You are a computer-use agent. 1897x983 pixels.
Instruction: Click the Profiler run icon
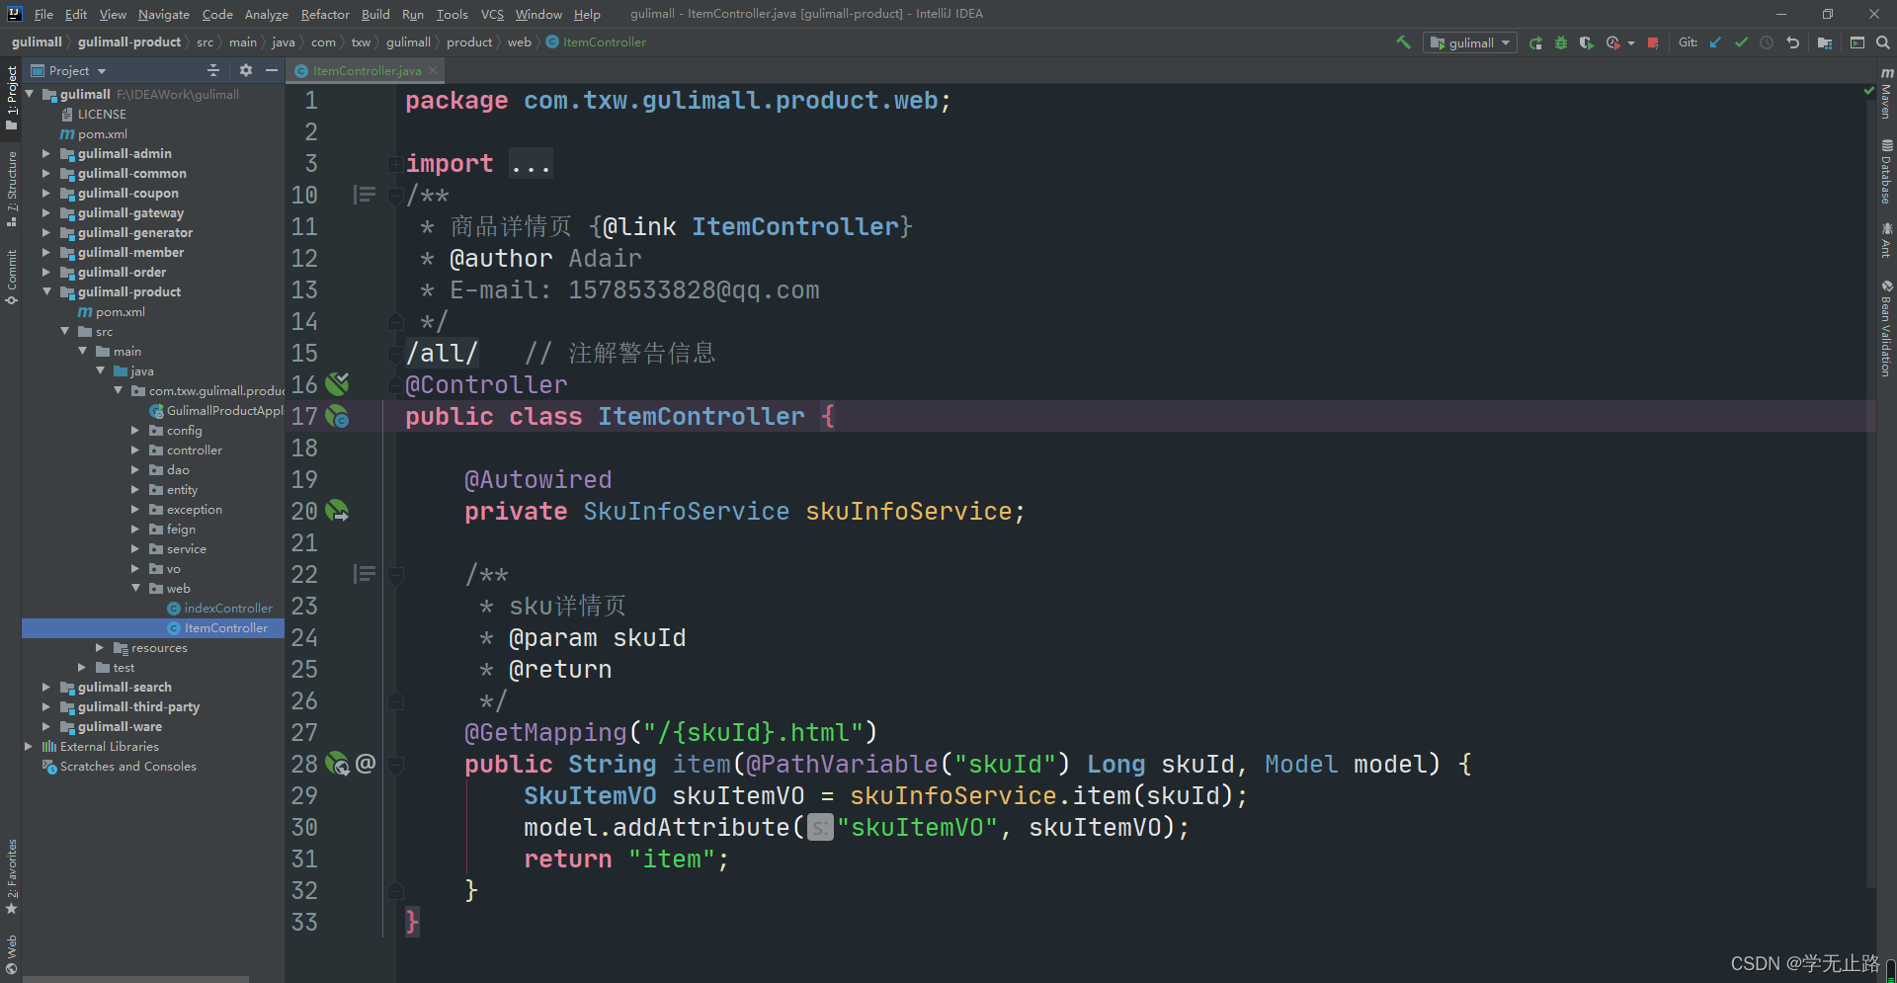tap(1612, 42)
